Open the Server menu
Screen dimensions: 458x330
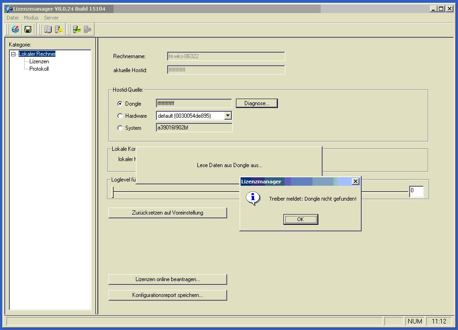(51, 18)
